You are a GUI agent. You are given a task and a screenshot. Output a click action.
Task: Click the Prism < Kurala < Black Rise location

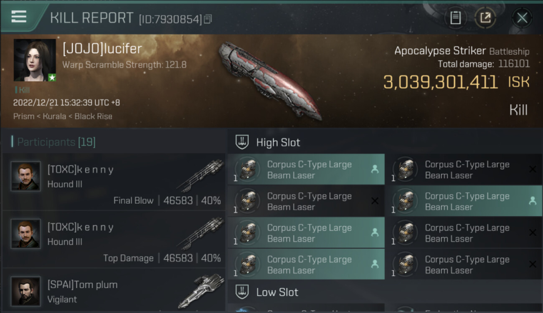(63, 116)
